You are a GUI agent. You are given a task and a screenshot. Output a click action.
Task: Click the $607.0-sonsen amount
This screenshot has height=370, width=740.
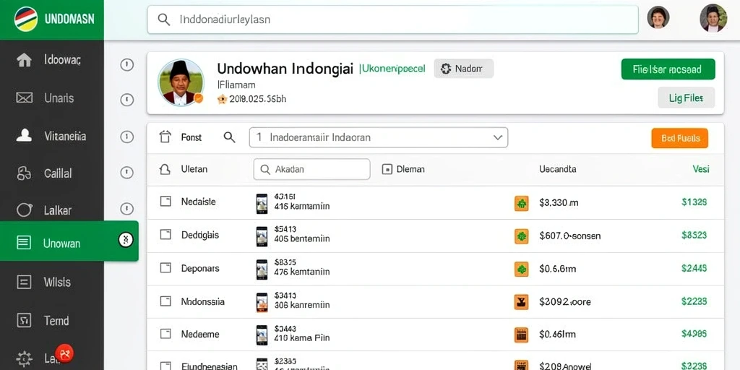pyautogui.click(x=569, y=236)
